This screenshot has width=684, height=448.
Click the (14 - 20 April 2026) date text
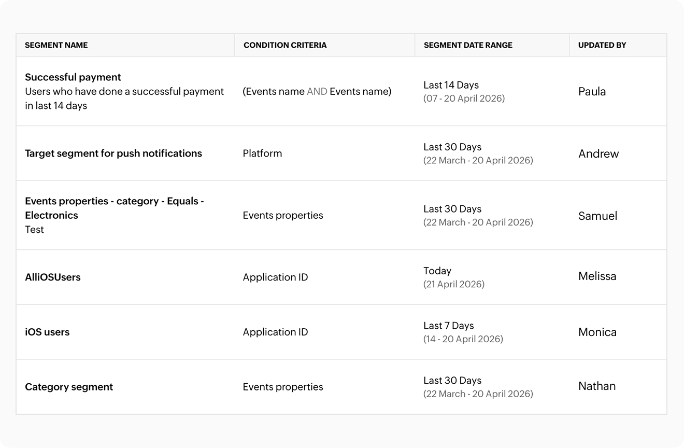pyautogui.click(x=463, y=339)
